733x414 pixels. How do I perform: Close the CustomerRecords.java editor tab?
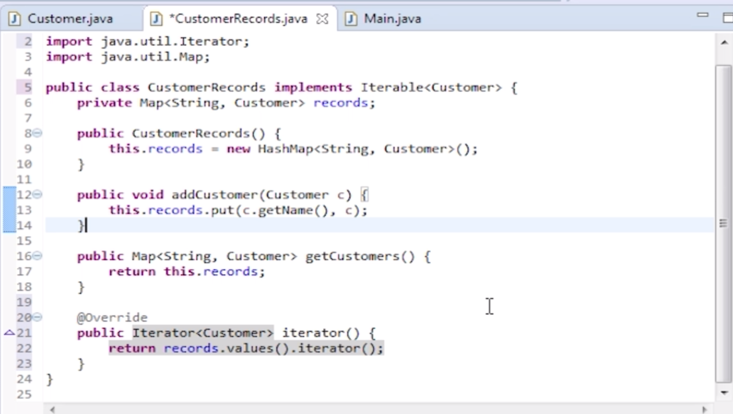(x=322, y=19)
